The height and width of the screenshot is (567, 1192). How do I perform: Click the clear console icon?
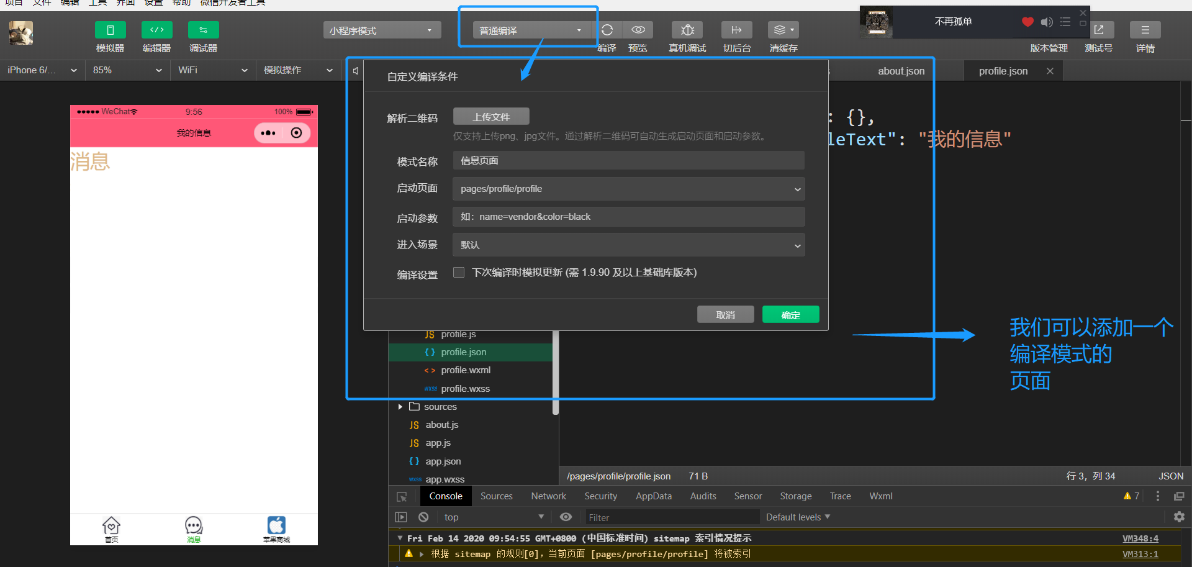tap(423, 517)
